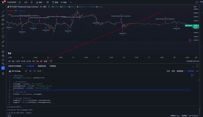This screenshot has height=117, width=203.
Task: Open the top-left user menu logo
Action: point(3,2)
